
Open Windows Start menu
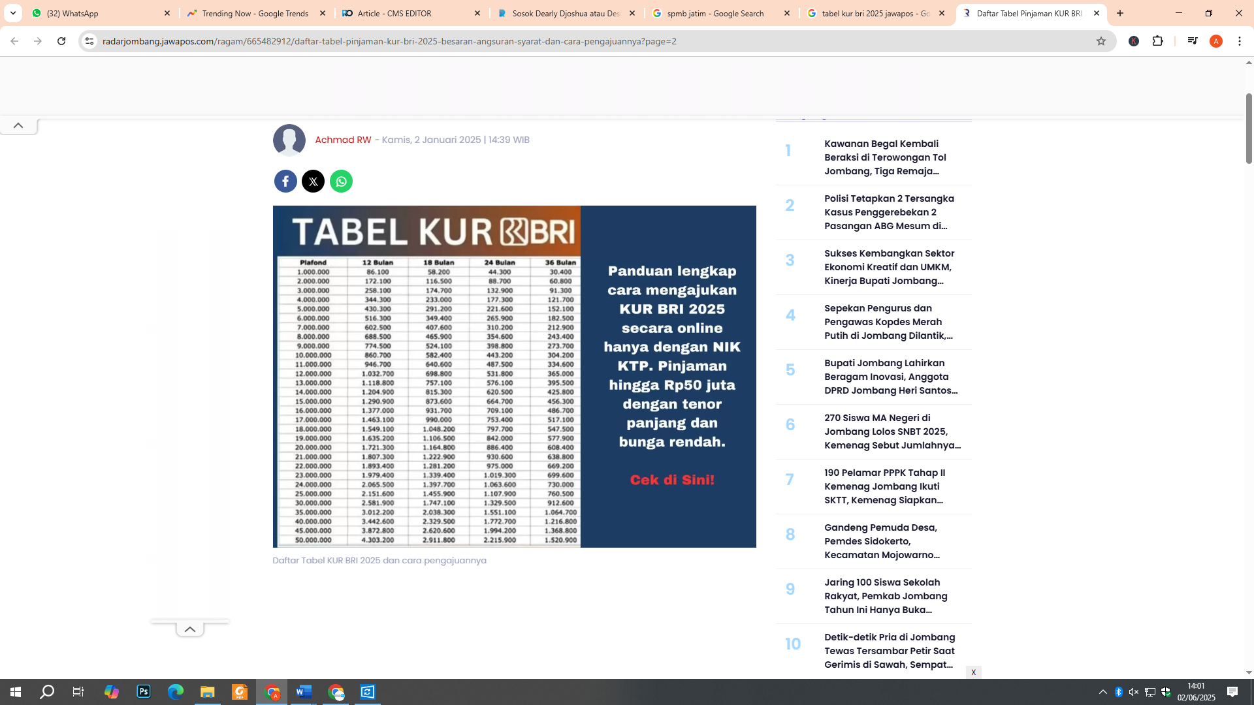point(16,692)
